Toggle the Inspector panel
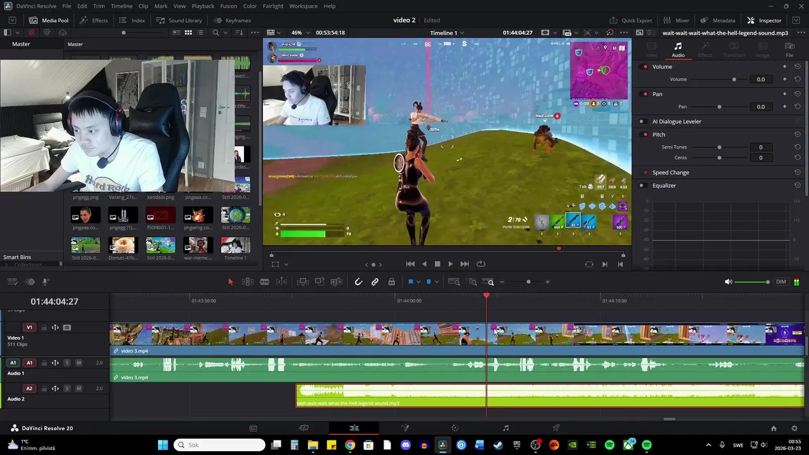The image size is (809, 455). click(764, 20)
